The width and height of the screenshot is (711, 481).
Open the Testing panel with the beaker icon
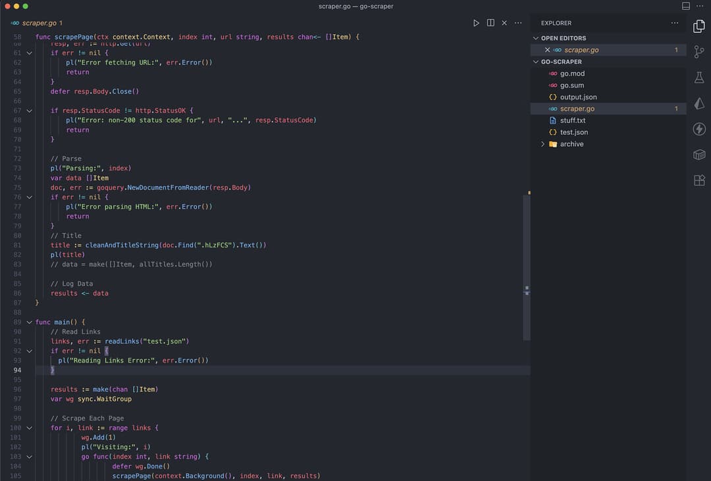[x=699, y=77]
